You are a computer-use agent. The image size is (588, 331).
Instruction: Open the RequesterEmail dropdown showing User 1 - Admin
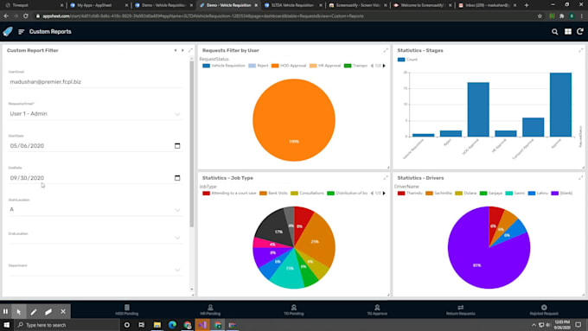click(x=95, y=114)
